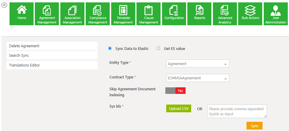The height and width of the screenshot is (131, 289).
Task: Collapse the top navigation bar chevron
Action: click(4, 5)
